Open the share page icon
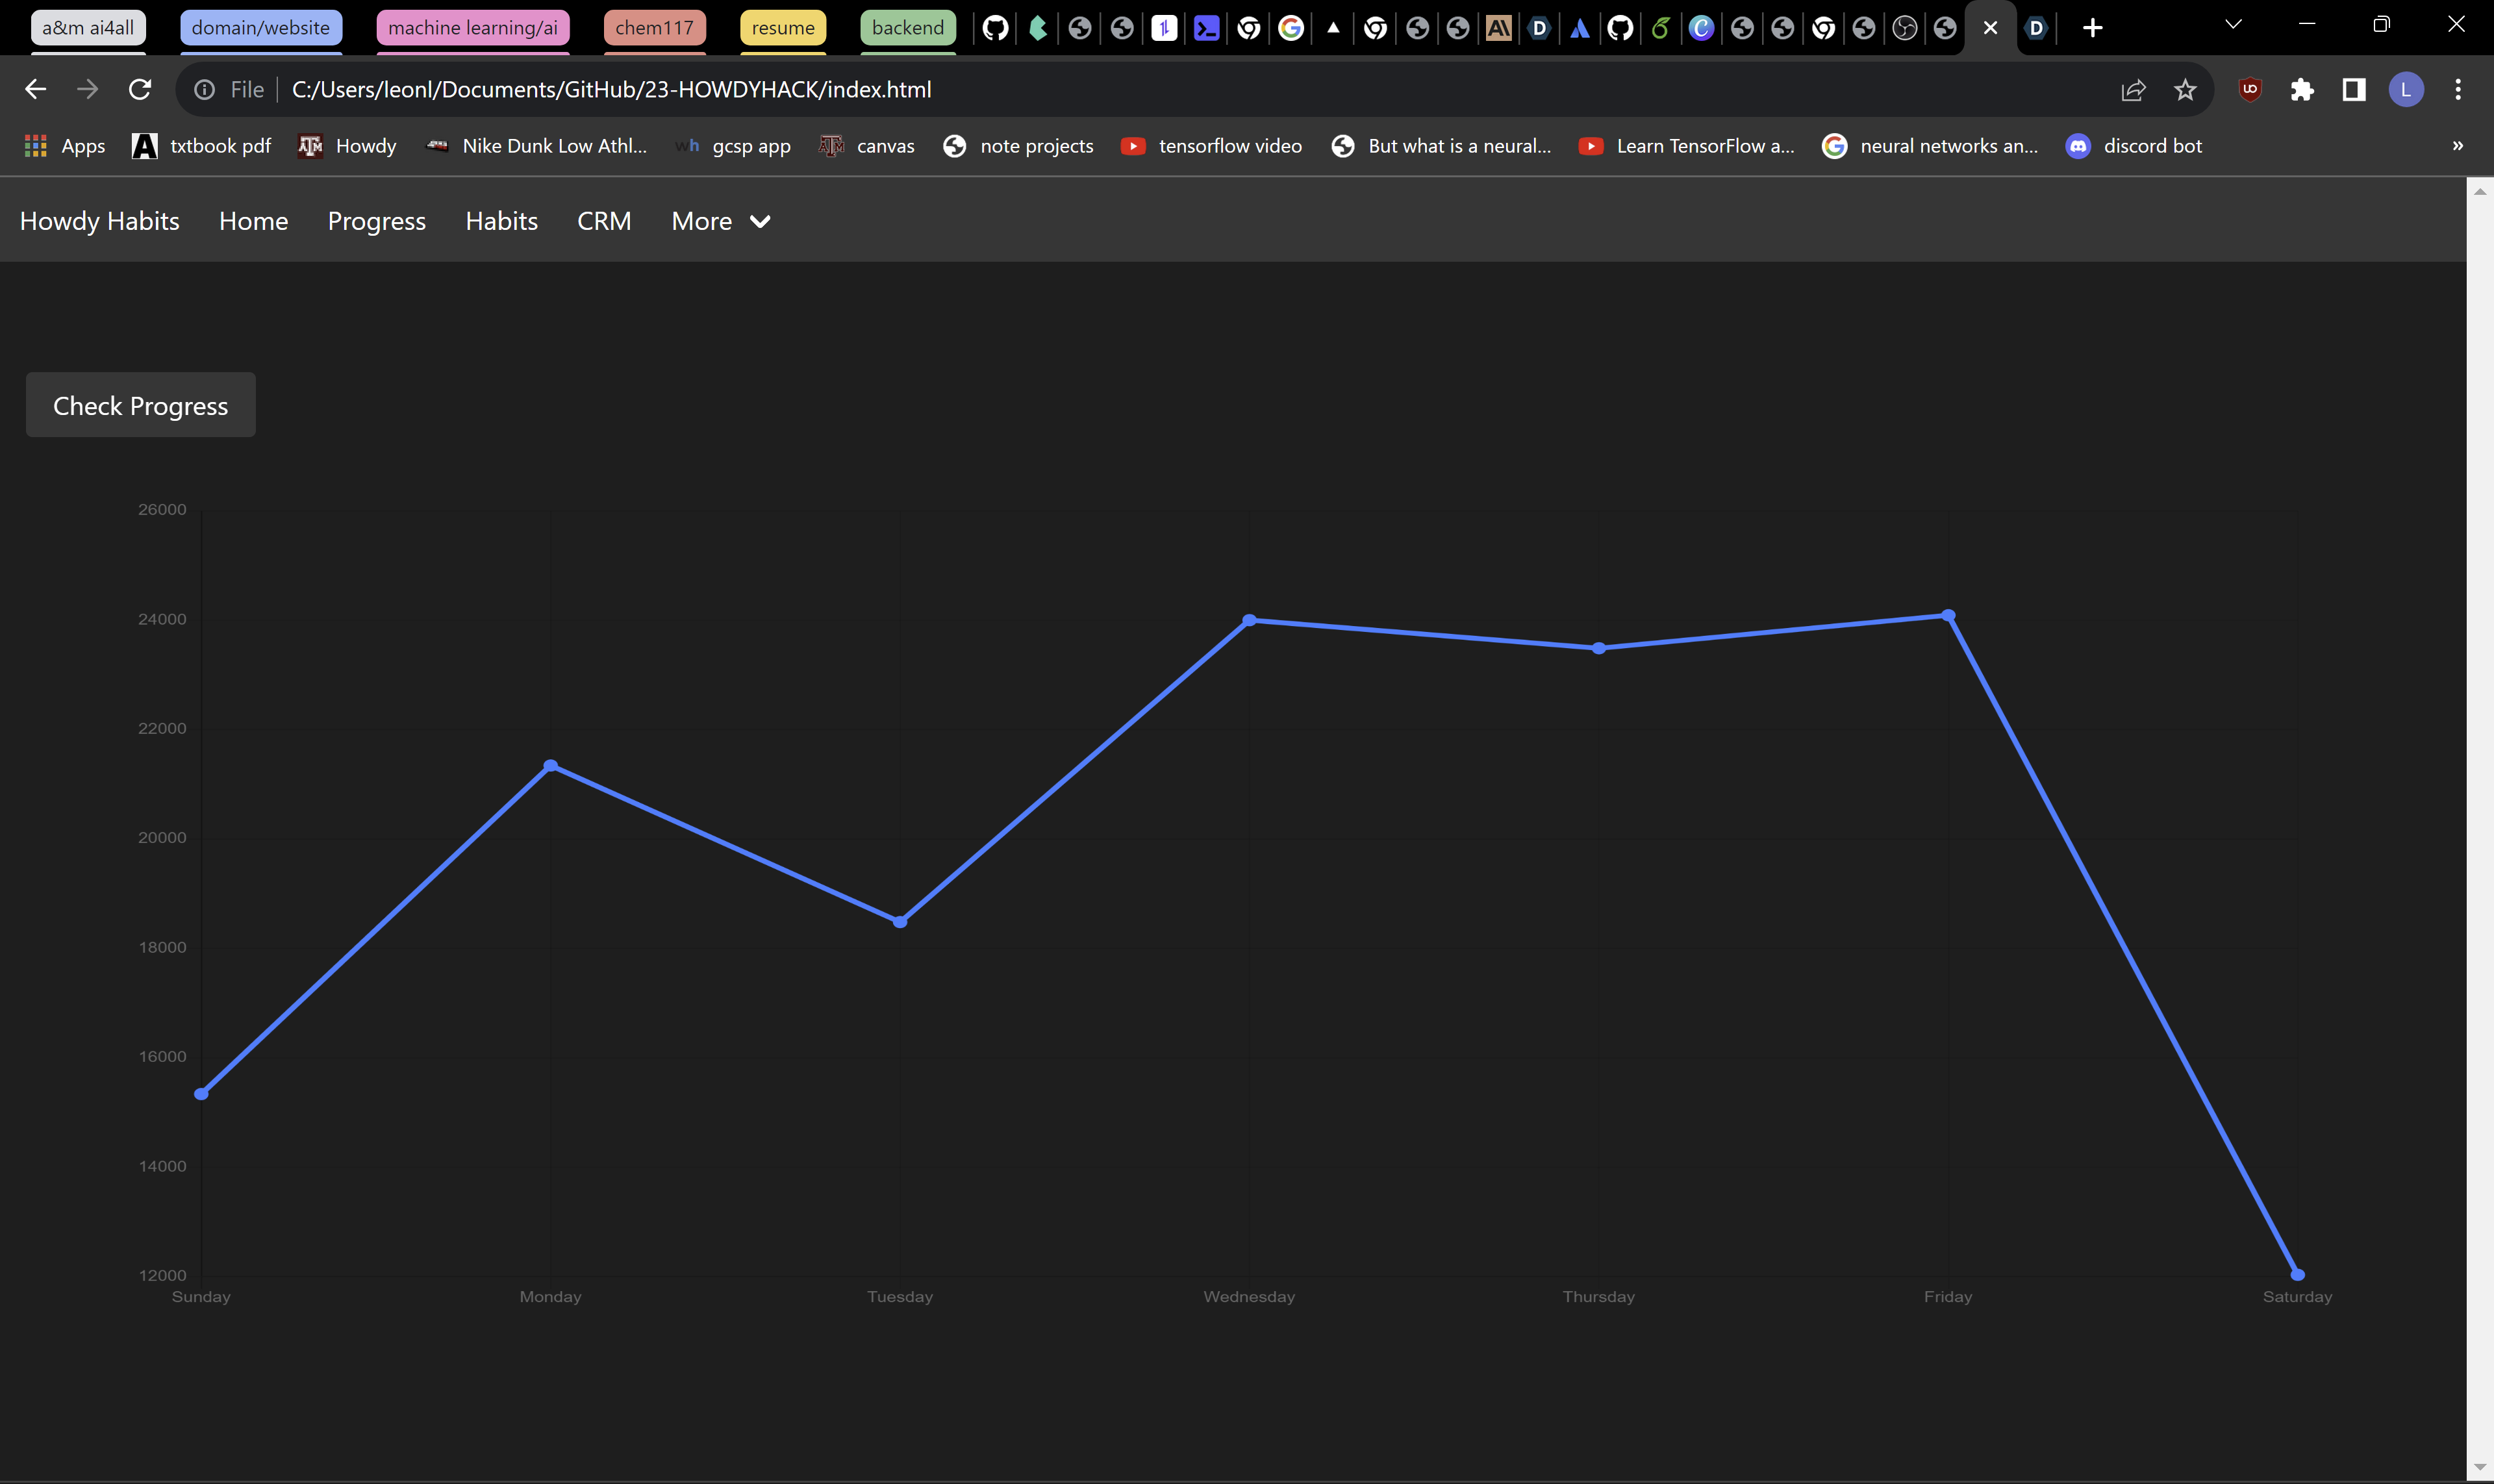The width and height of the screenshot is (2494, 1484). [x=2133, y=90]
